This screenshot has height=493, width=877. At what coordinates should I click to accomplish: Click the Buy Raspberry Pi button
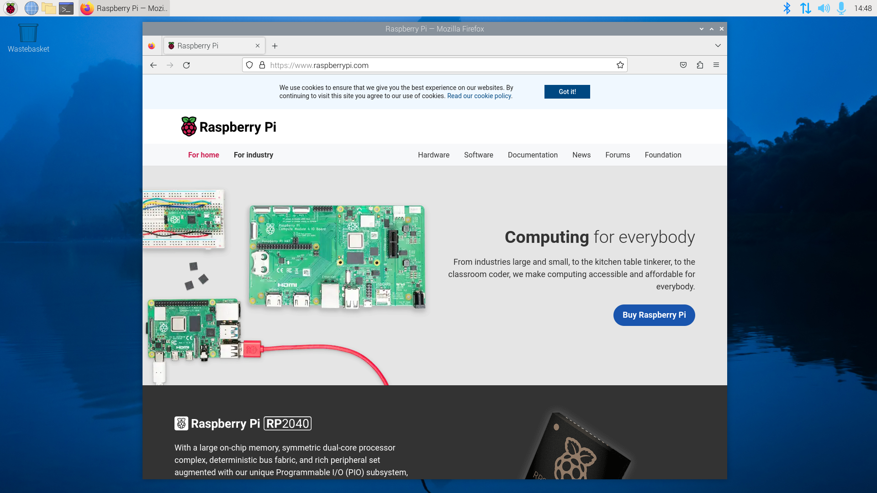point(654,315)
